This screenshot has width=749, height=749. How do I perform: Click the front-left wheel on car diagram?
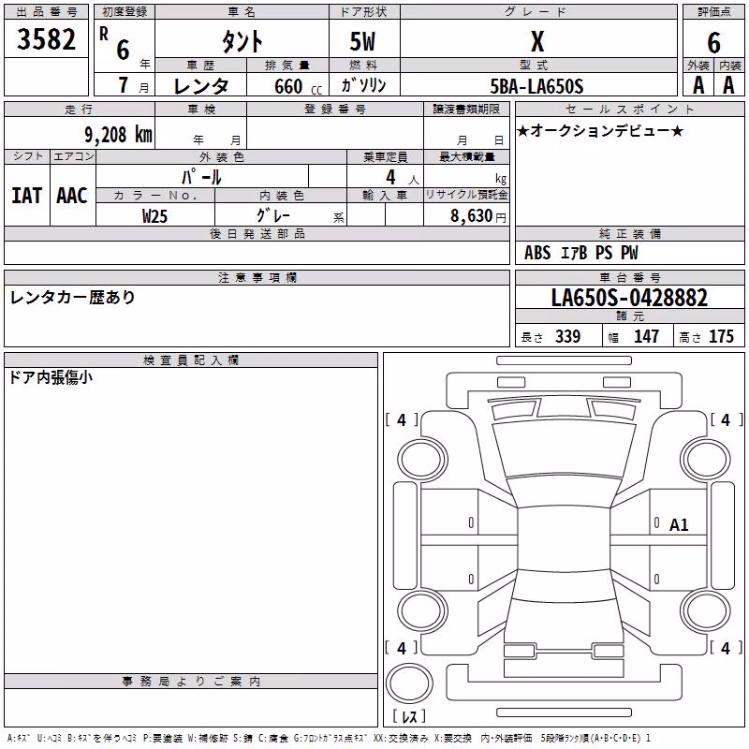click(422, 461)
